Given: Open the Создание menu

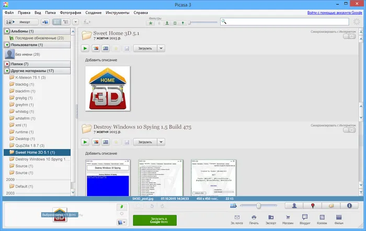Looking at the screenshot, I should 94,13.
